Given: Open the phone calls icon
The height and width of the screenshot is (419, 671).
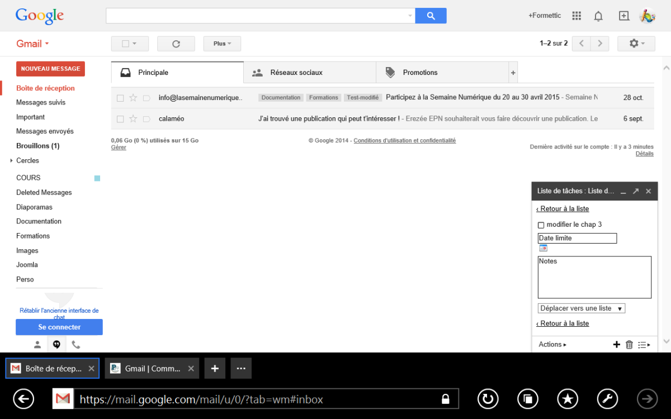Looking at the screenshot, I should 75,345.
